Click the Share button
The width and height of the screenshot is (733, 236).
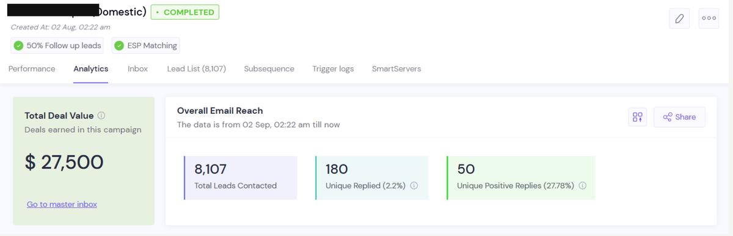(x=679, y=117)
